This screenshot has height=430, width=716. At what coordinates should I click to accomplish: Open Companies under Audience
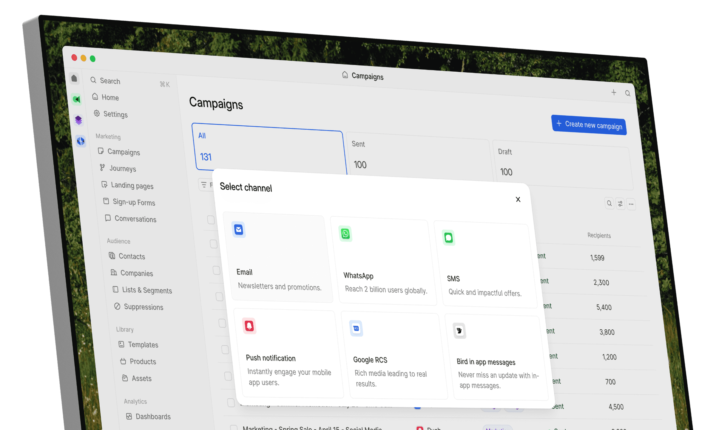coord(132,273)
